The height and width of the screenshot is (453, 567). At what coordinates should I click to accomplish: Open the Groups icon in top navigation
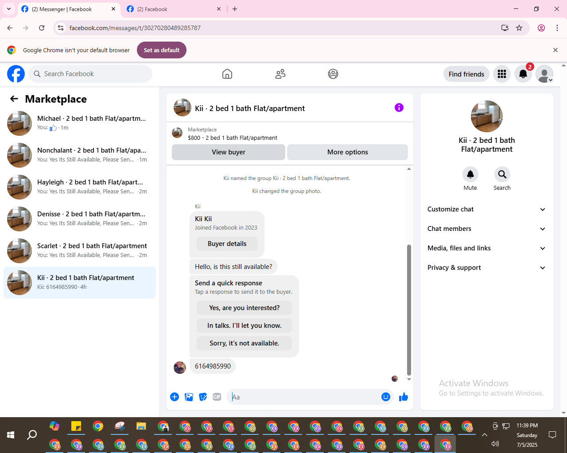333,74
